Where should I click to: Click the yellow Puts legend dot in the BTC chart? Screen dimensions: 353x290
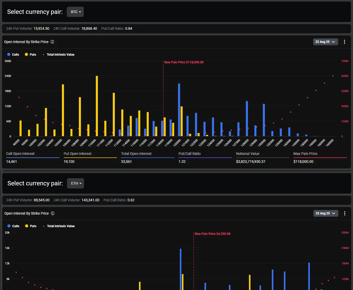(x=26, y=54)
